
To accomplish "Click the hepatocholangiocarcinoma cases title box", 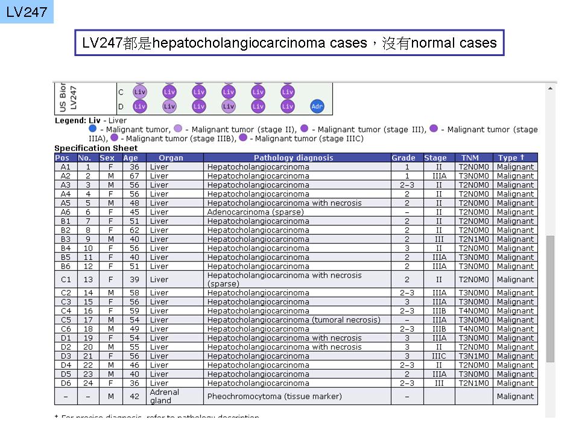I will [289, 43].
